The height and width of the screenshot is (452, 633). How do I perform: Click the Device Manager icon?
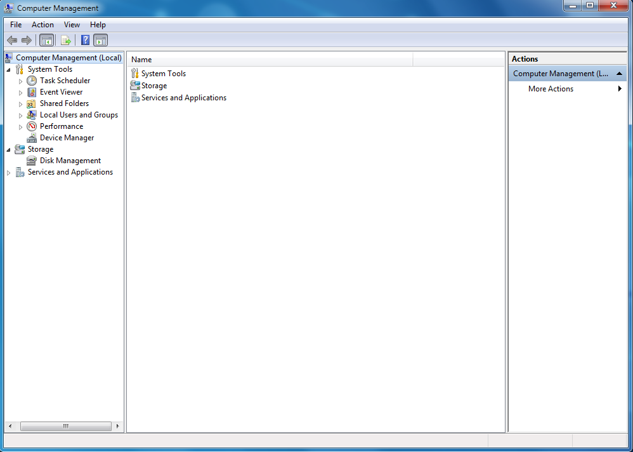(32, 138)
